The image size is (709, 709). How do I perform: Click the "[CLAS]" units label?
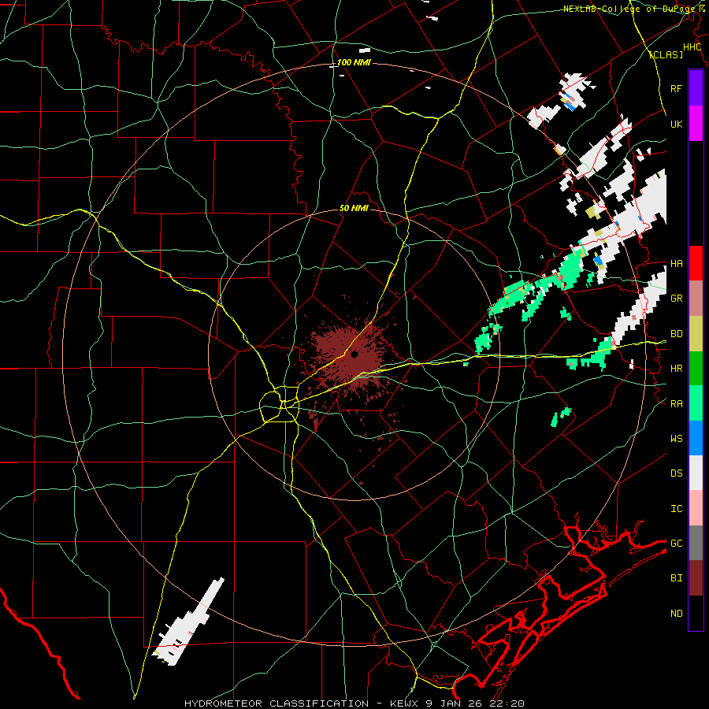point(666,54)
